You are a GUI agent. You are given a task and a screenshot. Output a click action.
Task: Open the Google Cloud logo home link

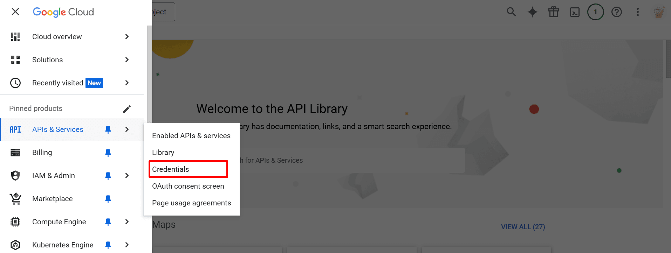tap(63, 12)
